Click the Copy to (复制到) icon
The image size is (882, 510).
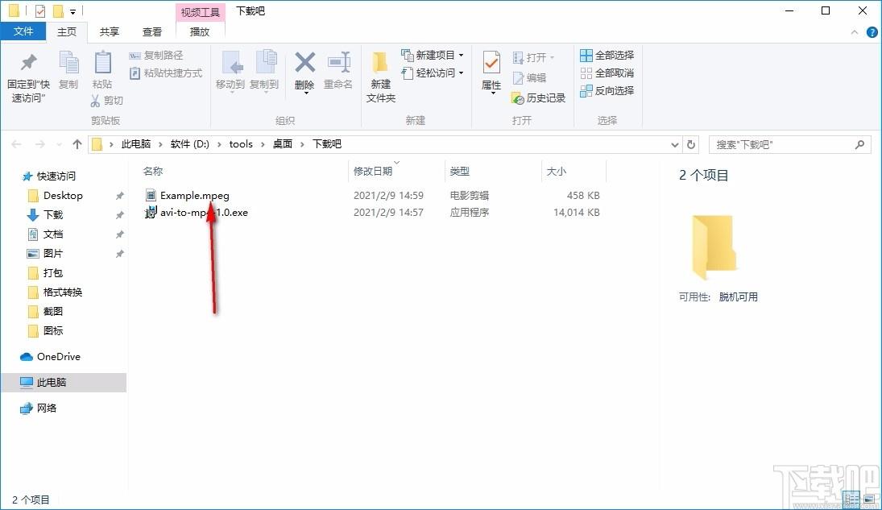point(266,63)
